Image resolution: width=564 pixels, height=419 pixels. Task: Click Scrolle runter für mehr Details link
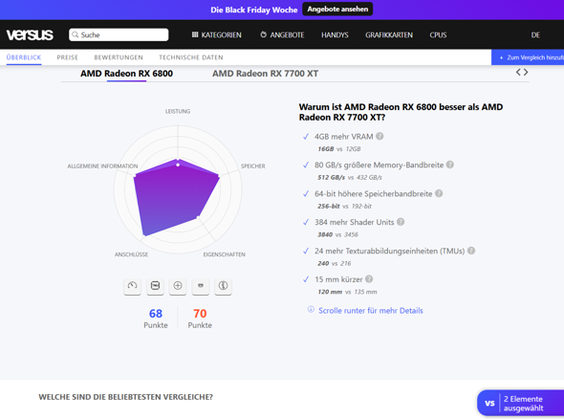(371, 311)
